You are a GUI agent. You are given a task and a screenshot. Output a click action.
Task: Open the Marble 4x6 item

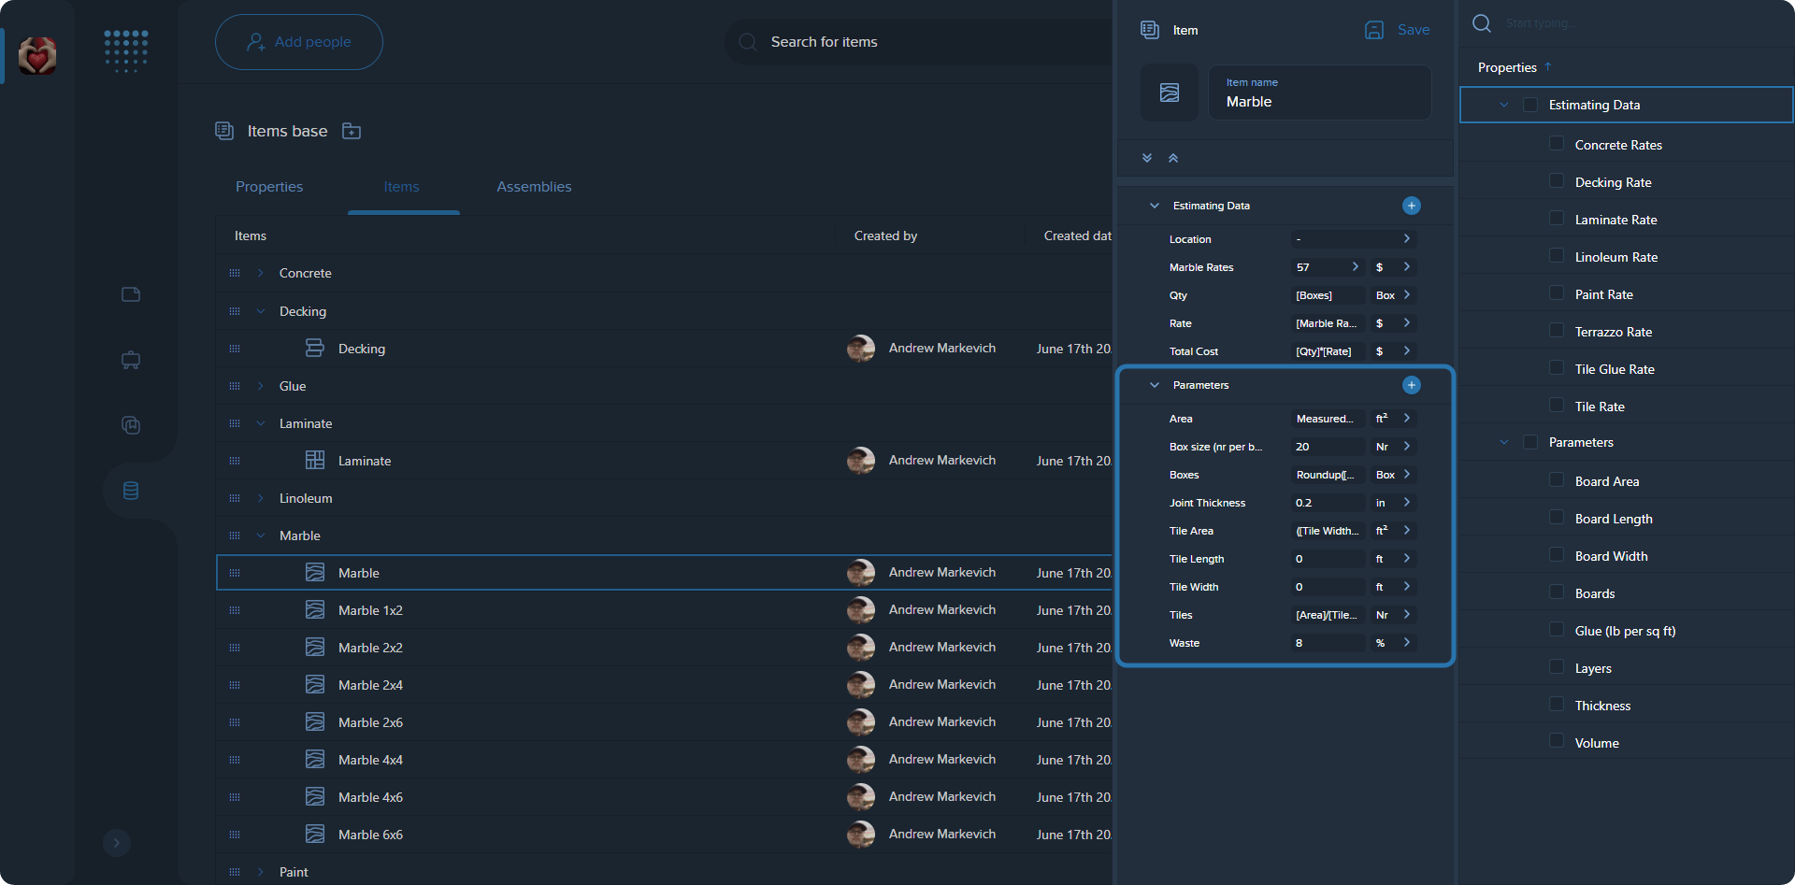click(x=370, y=797)
